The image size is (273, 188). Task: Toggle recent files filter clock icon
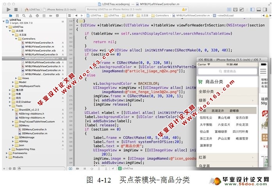point(10,168)
